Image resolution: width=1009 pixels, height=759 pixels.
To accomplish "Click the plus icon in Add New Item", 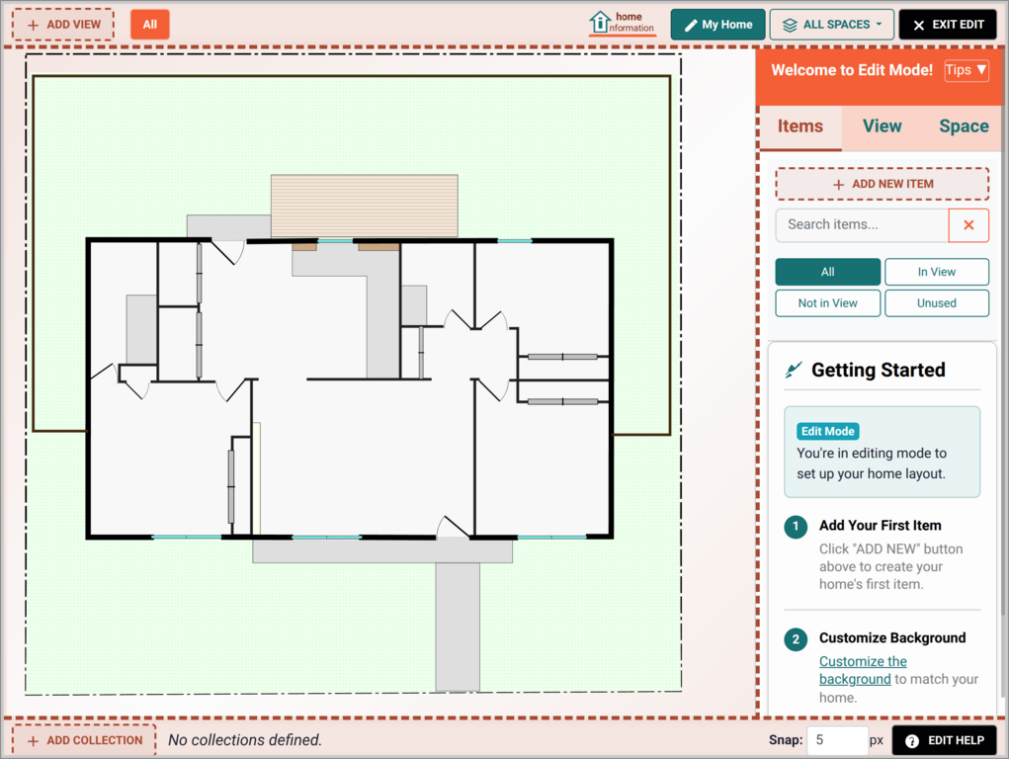I will 838,185.
